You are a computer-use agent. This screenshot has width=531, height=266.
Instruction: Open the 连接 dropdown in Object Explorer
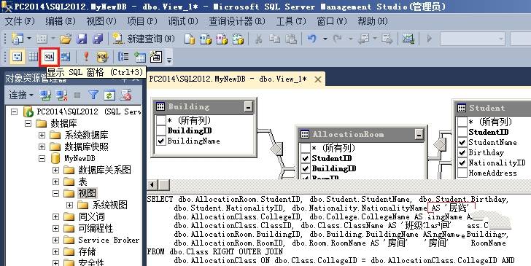[x=21, y=95]
